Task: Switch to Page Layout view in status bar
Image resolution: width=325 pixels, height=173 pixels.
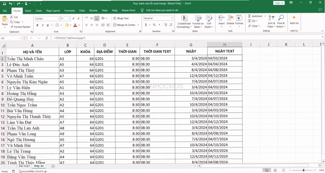Action: coord(275,170)
